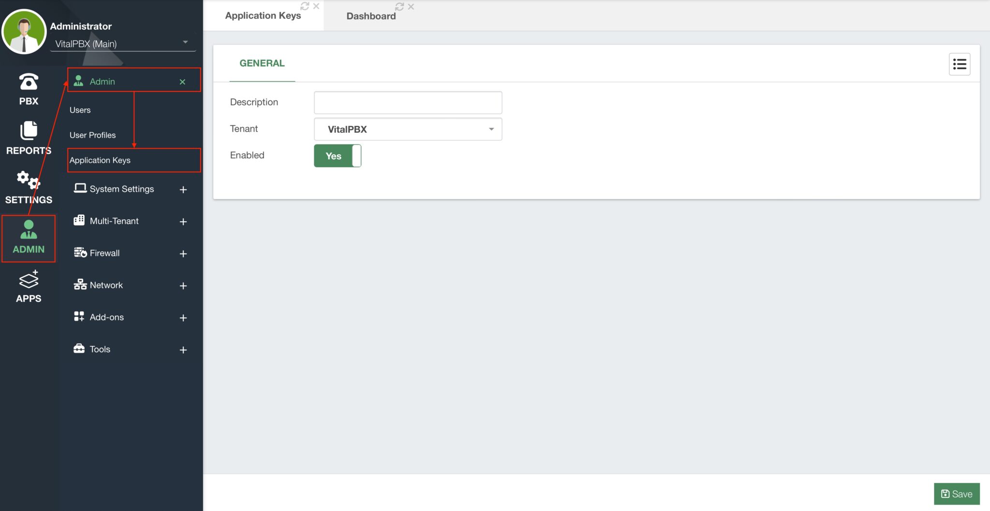The image size is (990, 511).
Task: Toggle the Enabled Yes switch
Action: [x=337, y=156]
